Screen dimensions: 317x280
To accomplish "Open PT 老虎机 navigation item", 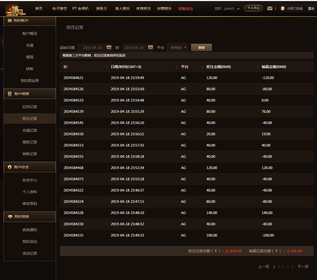I will [x=81, y=8].
